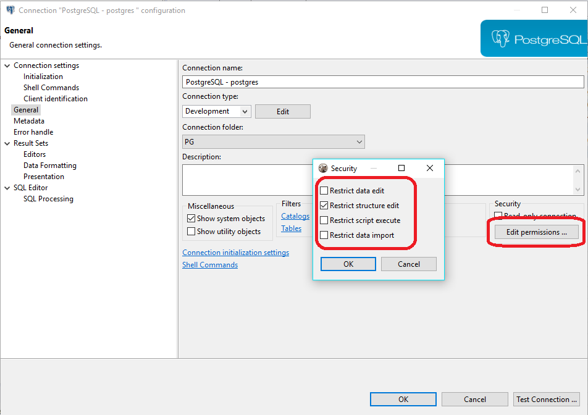588x415 pixels.
Task: Click the connection configuration window title icon
Action: (10, 10)
